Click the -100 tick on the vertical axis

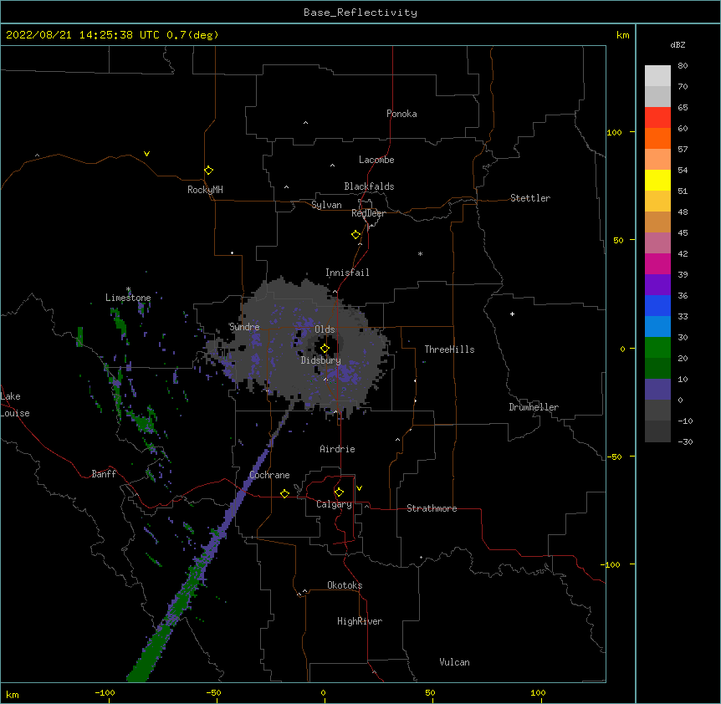click(x=611, y=564)
